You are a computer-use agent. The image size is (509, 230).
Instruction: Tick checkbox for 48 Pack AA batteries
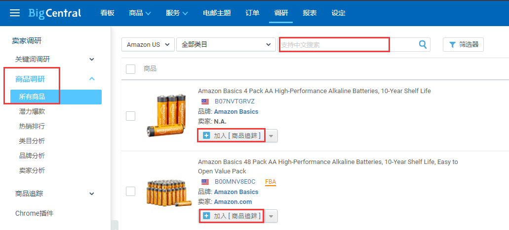pyautogui.click(x=130, y=192)
